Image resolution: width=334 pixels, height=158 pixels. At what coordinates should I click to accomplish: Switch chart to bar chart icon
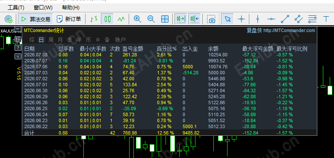pos(94,19)
